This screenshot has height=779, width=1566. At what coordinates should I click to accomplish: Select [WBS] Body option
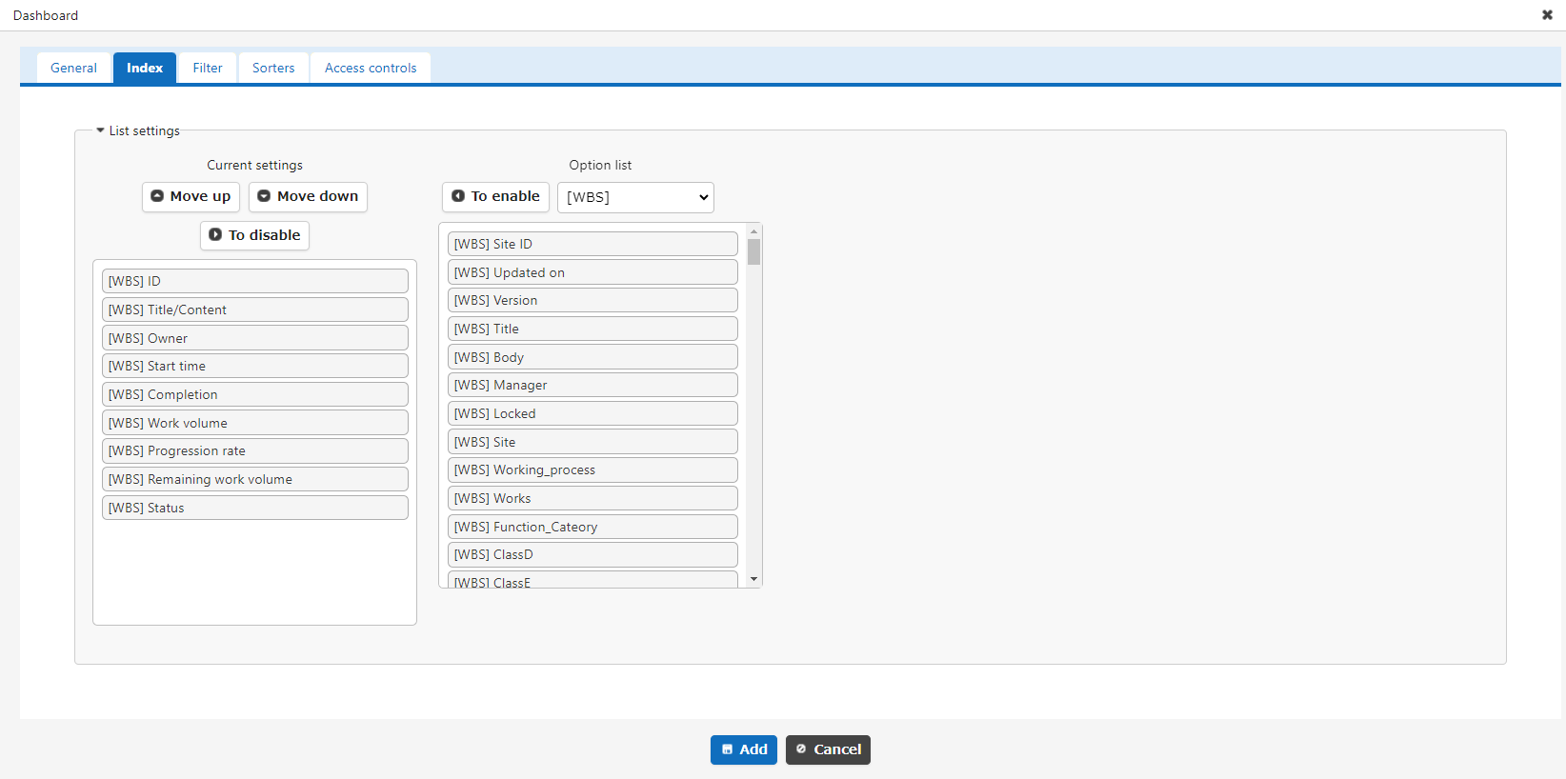(592, 357)
